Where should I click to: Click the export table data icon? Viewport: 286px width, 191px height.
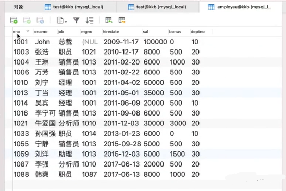(x=122, y=20)
